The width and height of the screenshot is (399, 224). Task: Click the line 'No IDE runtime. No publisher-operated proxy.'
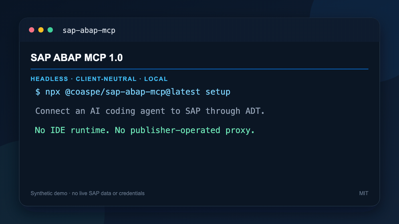pyautogui.click(x=145, y=130)
